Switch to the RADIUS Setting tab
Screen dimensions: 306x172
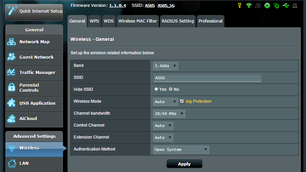[178, 21]
